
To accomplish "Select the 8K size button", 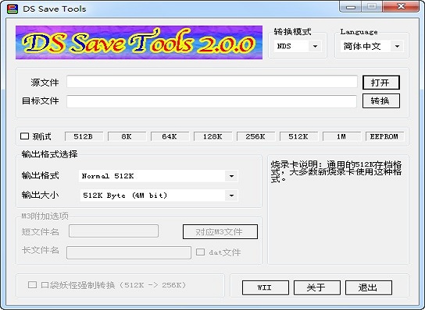I will click(x=127, y=136).
